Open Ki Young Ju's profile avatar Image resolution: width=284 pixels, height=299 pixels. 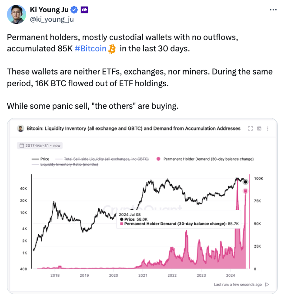15,15
